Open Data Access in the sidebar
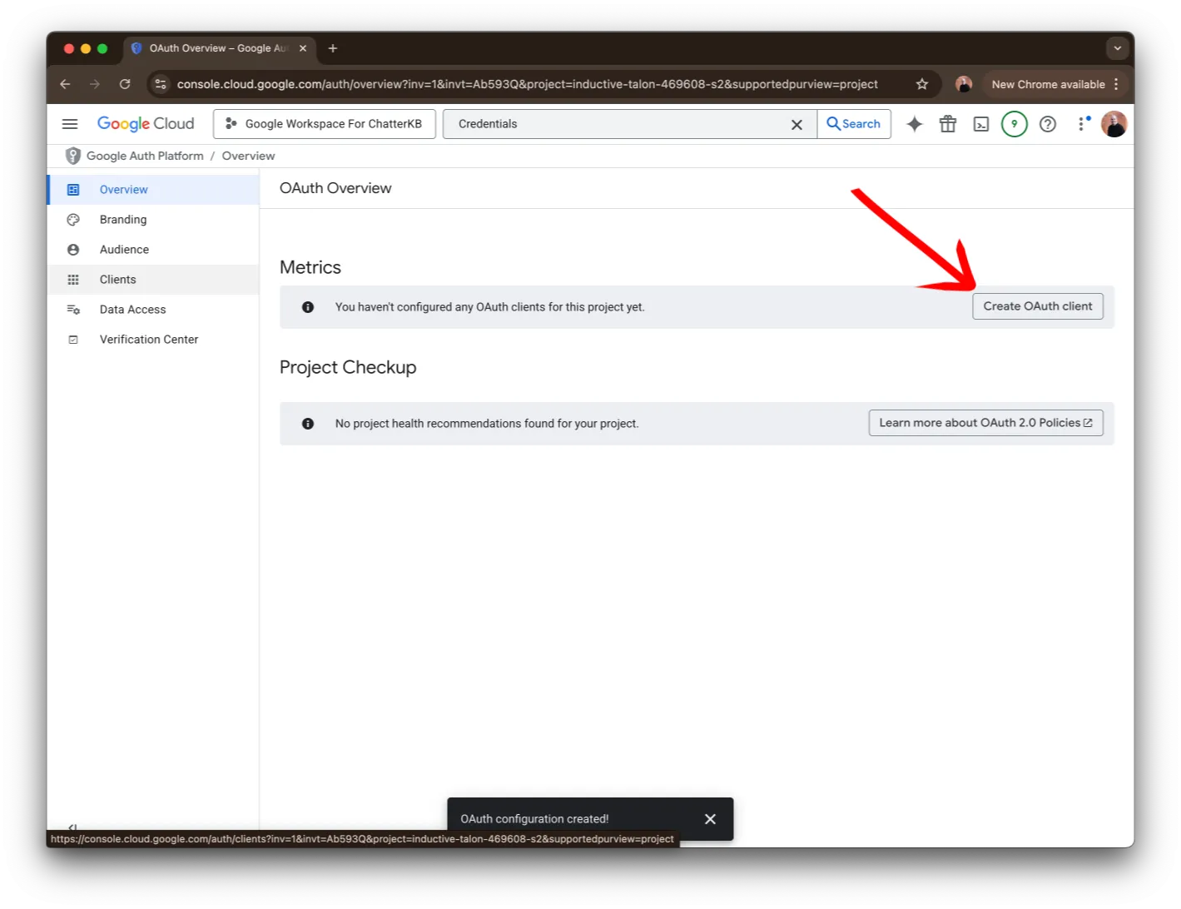The height and width of the screenshot is (909, 1181). click(153, 310)
